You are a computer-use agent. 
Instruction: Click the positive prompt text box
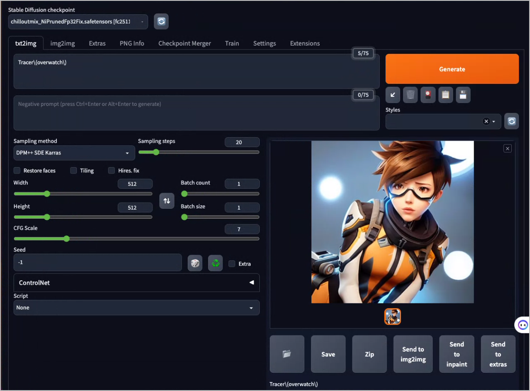coord(196,71)
